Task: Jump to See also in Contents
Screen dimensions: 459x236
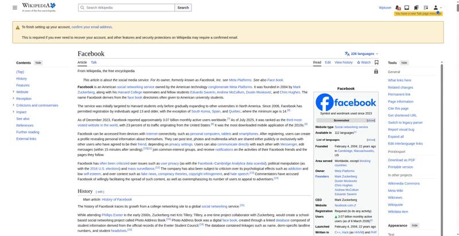Action: 23,119
